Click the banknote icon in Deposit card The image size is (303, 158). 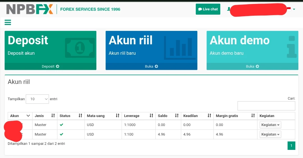click(x=80, y=48)
